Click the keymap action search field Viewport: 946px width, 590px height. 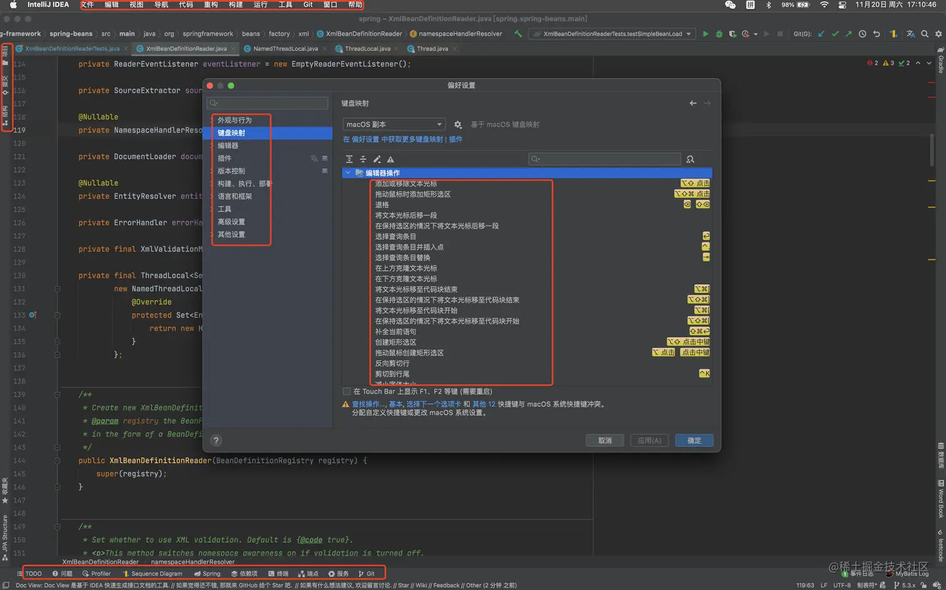pos(604,160)
